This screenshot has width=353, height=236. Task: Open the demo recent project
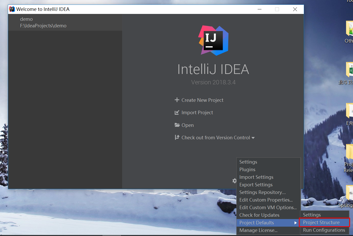pos(65,22)
